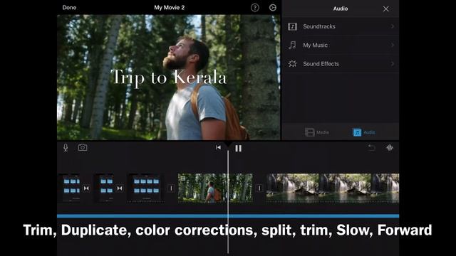The image size is (456, 256).
Task: Switch to the Media tab
Action: point(317,132)
